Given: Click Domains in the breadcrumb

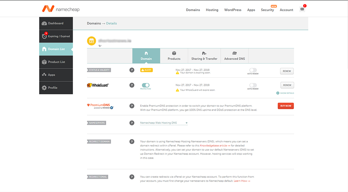Looking at the screenshot, I should click(94, 23).
